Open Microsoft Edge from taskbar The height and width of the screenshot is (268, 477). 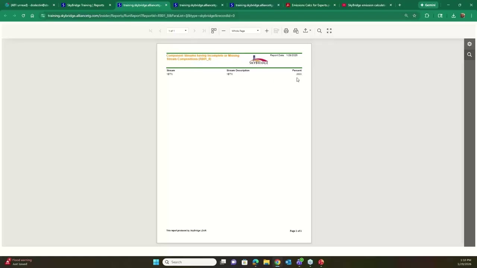[x=255, y=262]
